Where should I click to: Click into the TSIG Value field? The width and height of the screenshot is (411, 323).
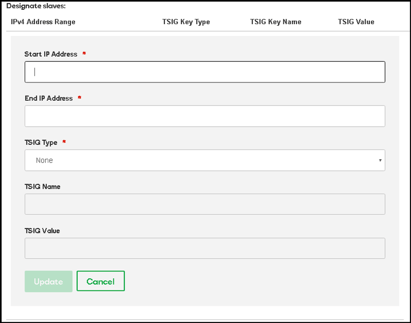pyautogui.click(x=205, y=249)
